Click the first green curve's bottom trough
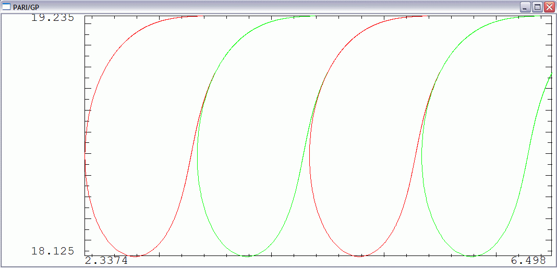The height and width of the screenshot is (268, 557). click(x=248, y=256)
